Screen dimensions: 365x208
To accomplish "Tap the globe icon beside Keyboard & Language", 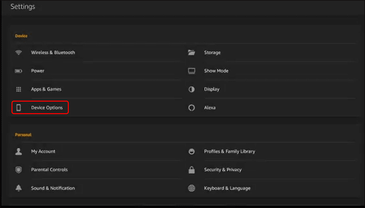I will click(191, 188).
